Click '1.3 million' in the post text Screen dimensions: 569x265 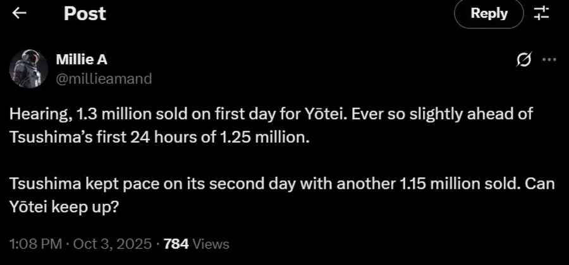tap(107, 115)
